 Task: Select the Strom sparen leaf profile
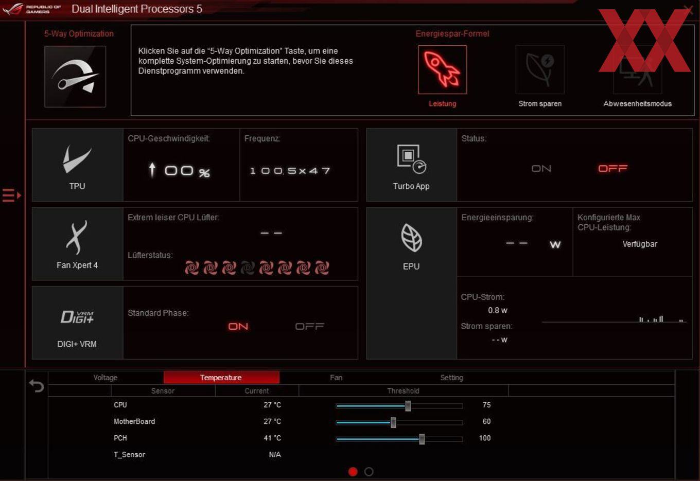coord(540,69)
